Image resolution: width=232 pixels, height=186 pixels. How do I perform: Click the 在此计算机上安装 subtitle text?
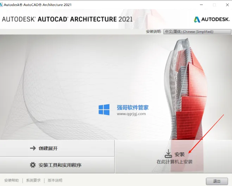click(x=175, y=162)
